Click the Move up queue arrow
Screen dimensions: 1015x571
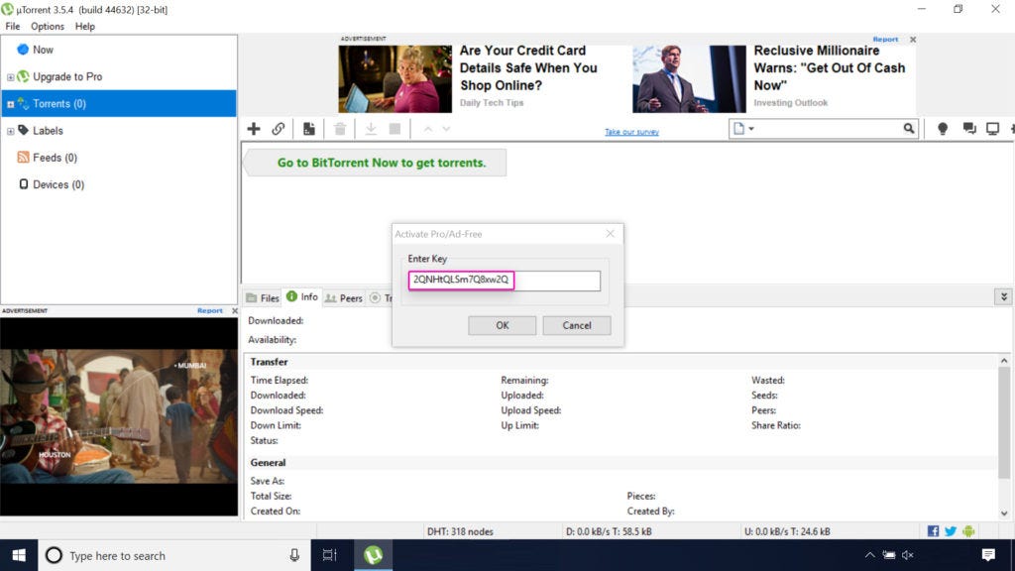click(428, 129)
